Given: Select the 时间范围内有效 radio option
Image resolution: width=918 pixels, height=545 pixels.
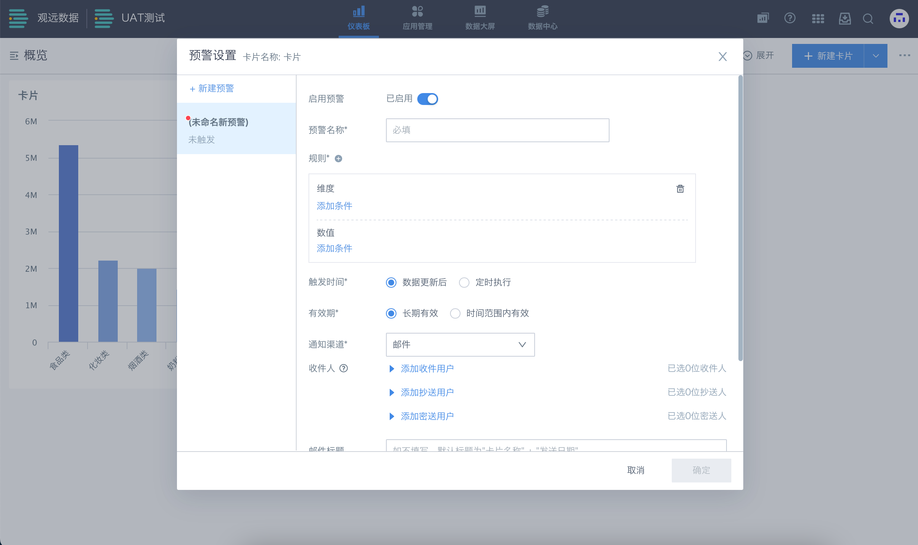Looking at the screenshot, I should [x=455, y=313].
